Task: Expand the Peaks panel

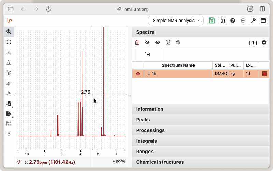Action: pos(143,120)
